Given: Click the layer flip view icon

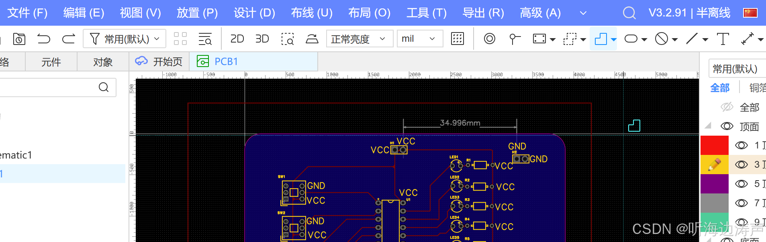Looking at the screenshot, I should tap(312, 39).
